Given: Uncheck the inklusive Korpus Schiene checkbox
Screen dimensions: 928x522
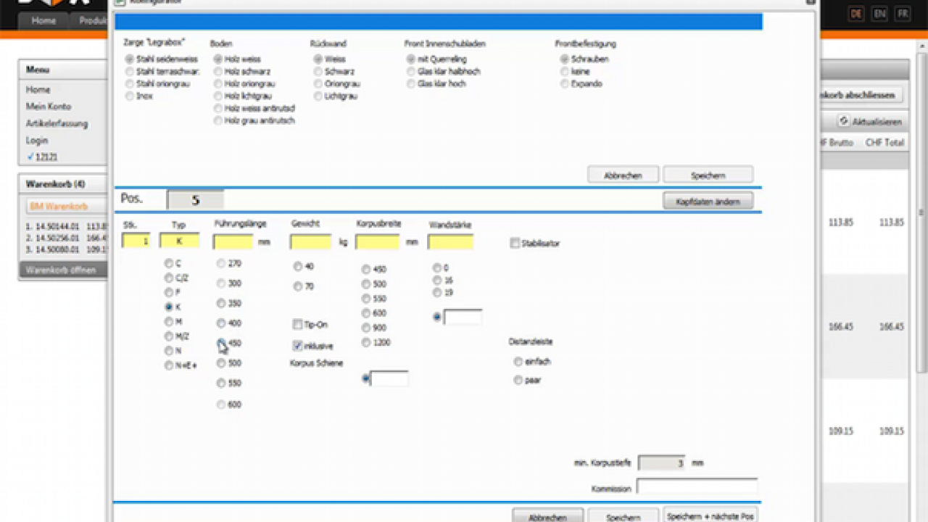Looking at the screenshot, I should point(297,346).
